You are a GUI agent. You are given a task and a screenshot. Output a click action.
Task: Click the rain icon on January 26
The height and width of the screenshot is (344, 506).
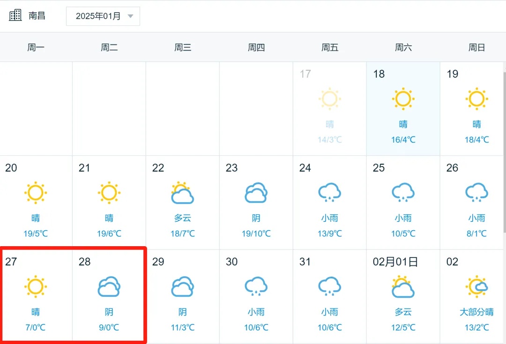click(x=476, y=192)
